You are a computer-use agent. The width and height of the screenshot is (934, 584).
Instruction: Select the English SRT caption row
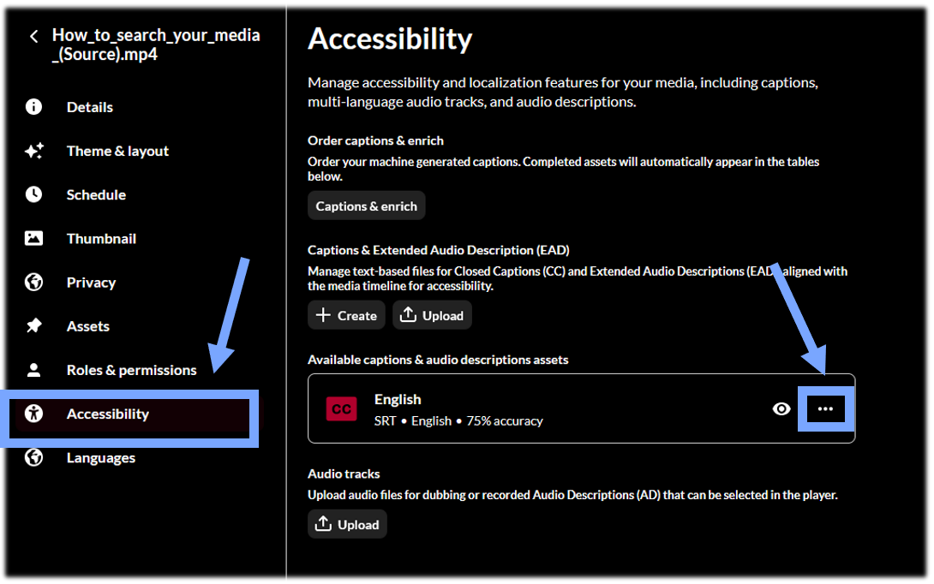click(581, 408)
